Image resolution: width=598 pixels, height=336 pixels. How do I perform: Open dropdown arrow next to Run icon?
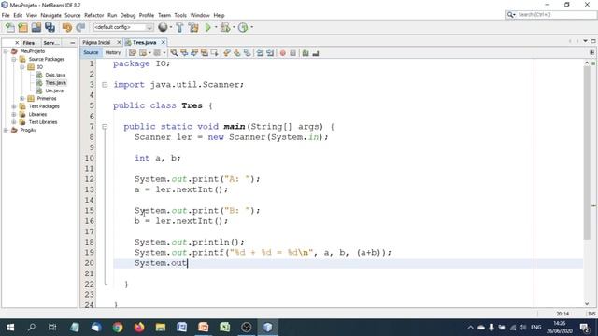pyautogui.click(x=216, y=27)
